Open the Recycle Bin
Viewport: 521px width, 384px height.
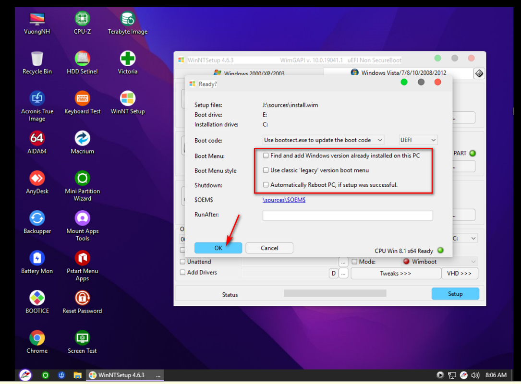point(37,63)
